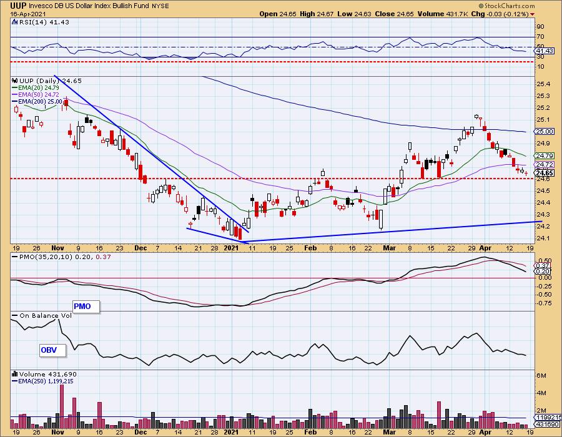
Task: Click the blue OBV annotation box
Action: [x=52, y=350]
